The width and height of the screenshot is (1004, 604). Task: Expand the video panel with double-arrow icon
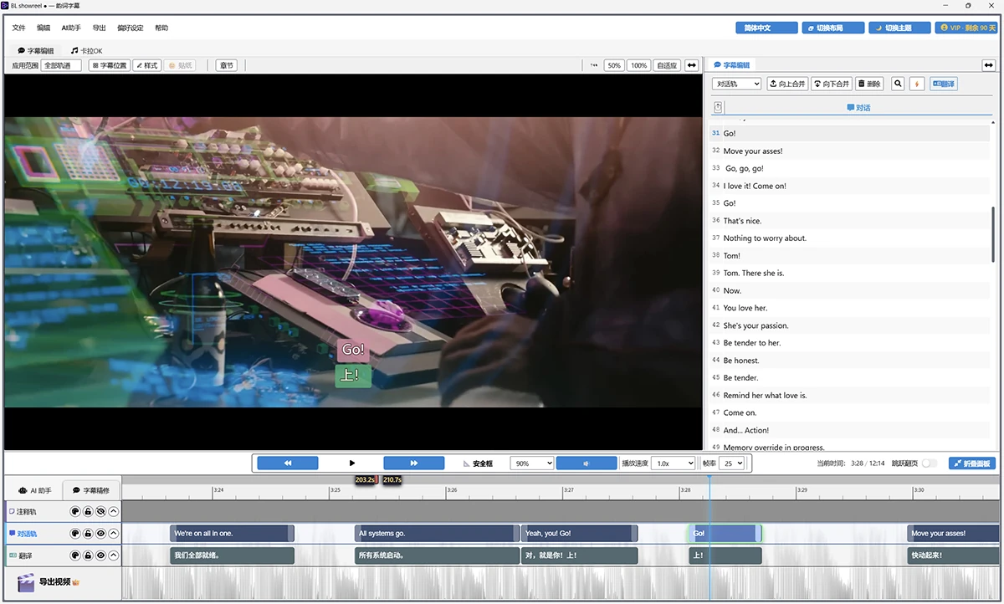coord(692,65)
